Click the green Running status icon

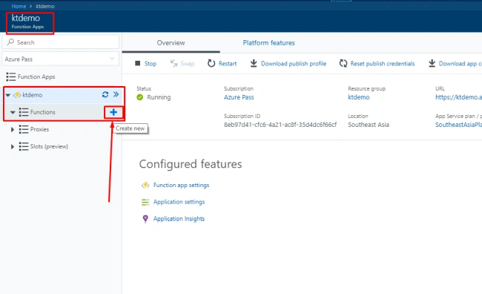(x=140, y=97)
